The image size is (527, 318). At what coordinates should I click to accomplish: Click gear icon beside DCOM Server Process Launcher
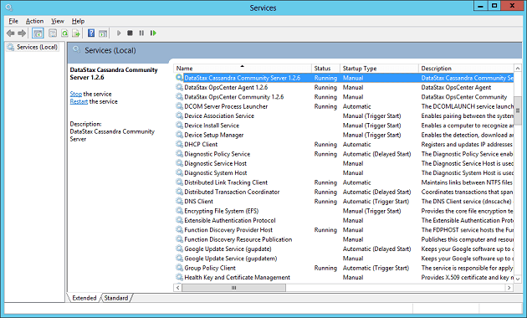click(x=180, y=106)
